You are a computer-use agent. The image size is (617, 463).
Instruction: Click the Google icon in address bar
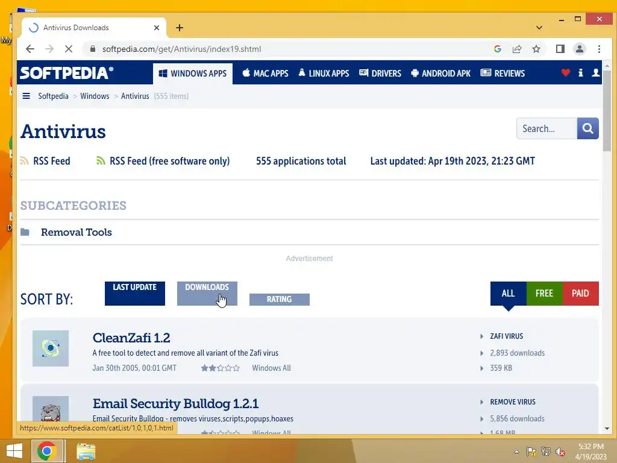tap(497, 49)
